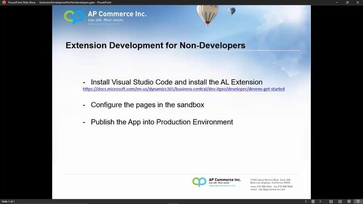Click the bullet 'Install Visual Studio Code and install the AL Extension'

click(x=176, y=82)
